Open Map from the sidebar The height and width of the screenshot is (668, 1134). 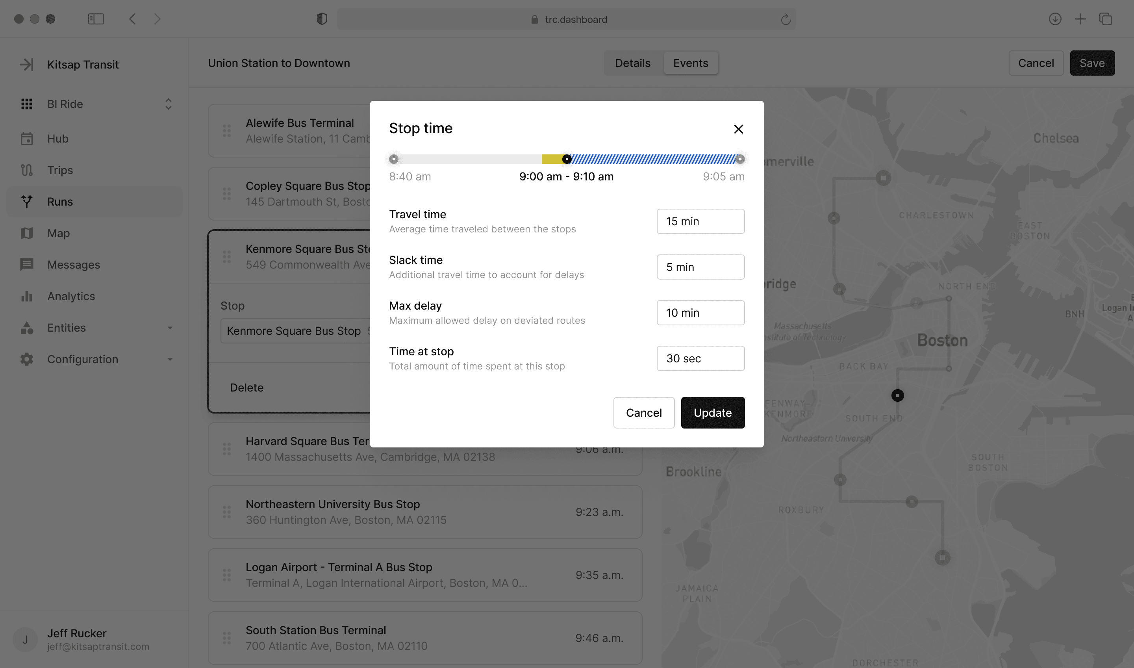pyautogui.click(x=94, y=233)
